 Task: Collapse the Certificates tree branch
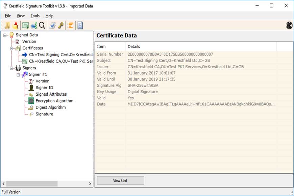11,48
